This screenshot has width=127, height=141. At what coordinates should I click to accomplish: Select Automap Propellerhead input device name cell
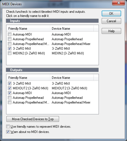tap(67, 39)
